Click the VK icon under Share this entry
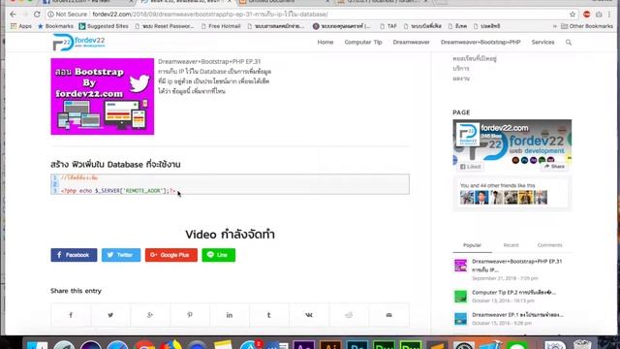This screenshot has width=620, height=349. pyautogui.click(x=309, y=315)
